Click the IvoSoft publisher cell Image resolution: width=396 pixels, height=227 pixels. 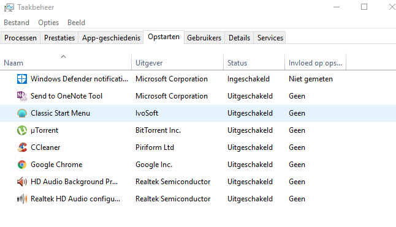(x=147, y=113)
